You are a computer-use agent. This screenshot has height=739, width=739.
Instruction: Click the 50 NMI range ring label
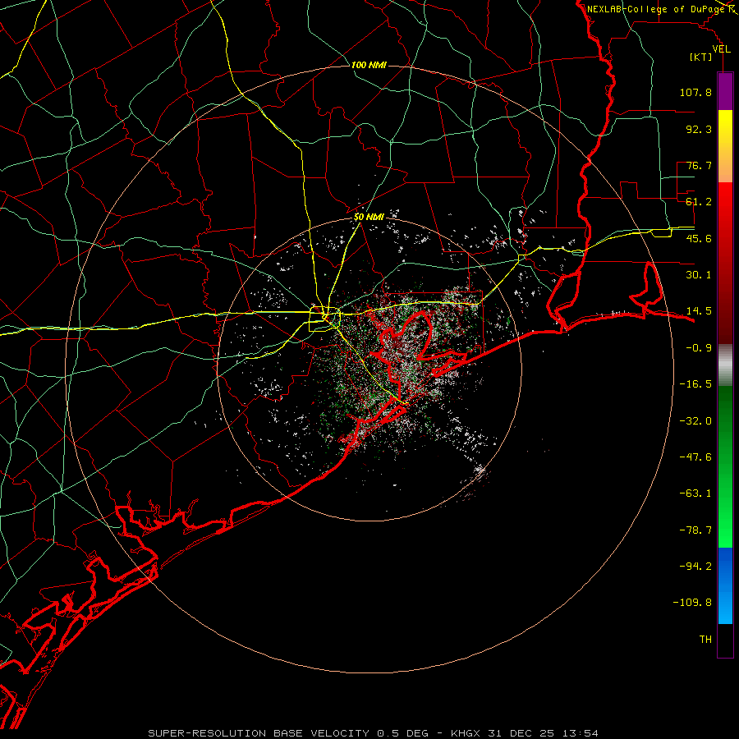[369, 217]
